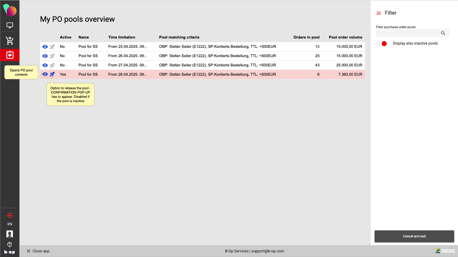Click the search magnifier in filter field
The image size is (458, 257).
(443, 33)
